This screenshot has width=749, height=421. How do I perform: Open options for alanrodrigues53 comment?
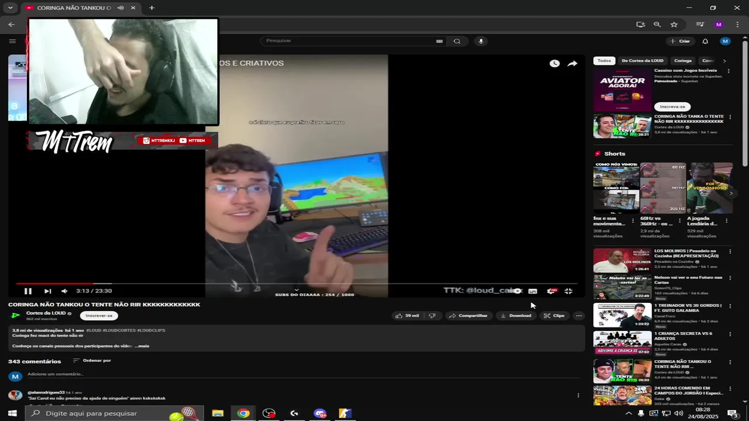click(x=578, y=395)
